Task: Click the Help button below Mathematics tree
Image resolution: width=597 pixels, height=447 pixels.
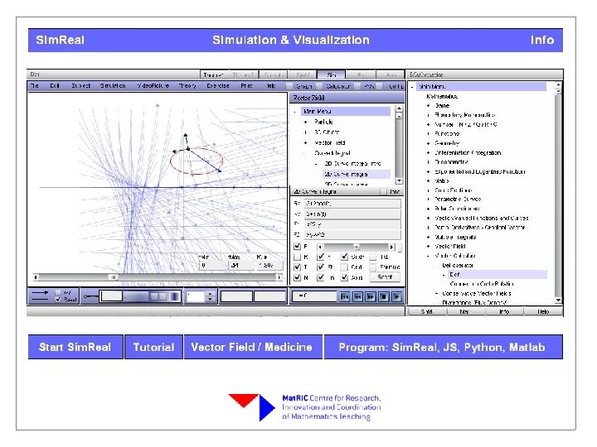Action: [543, 312]
